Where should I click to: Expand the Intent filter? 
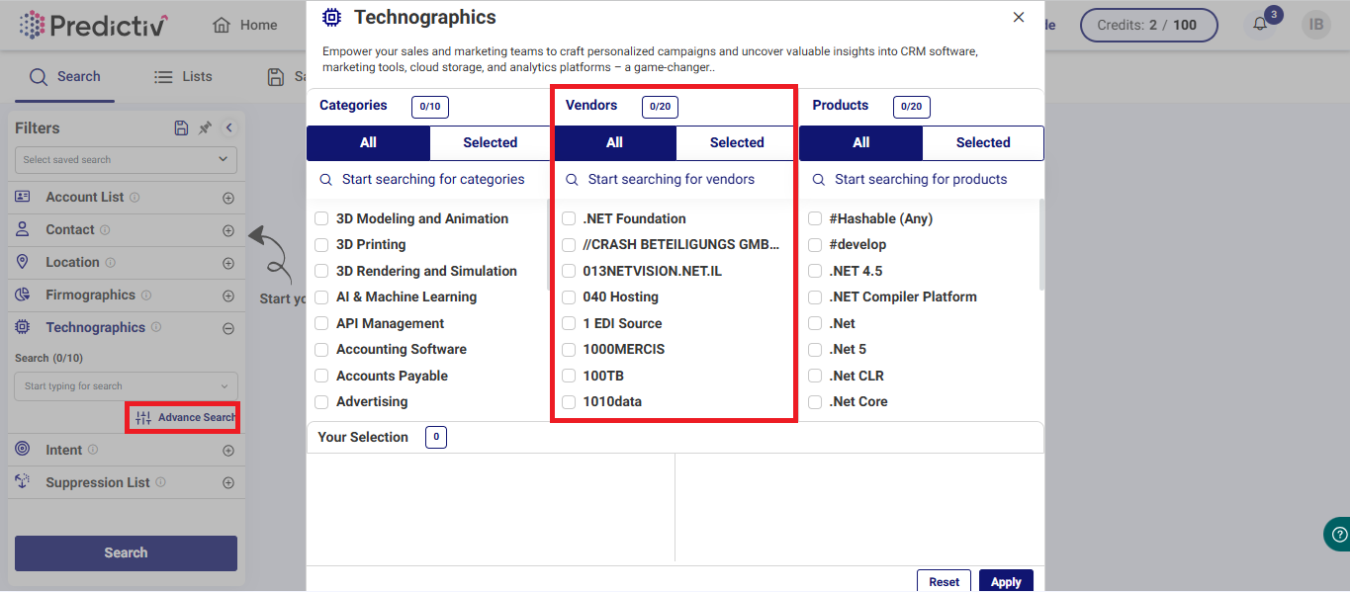tap(228, 451)
